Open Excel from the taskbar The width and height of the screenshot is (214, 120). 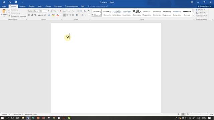(33, 118)
